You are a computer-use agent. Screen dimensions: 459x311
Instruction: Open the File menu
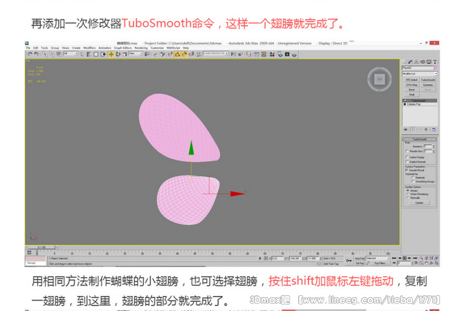click(x=28, y=48)
